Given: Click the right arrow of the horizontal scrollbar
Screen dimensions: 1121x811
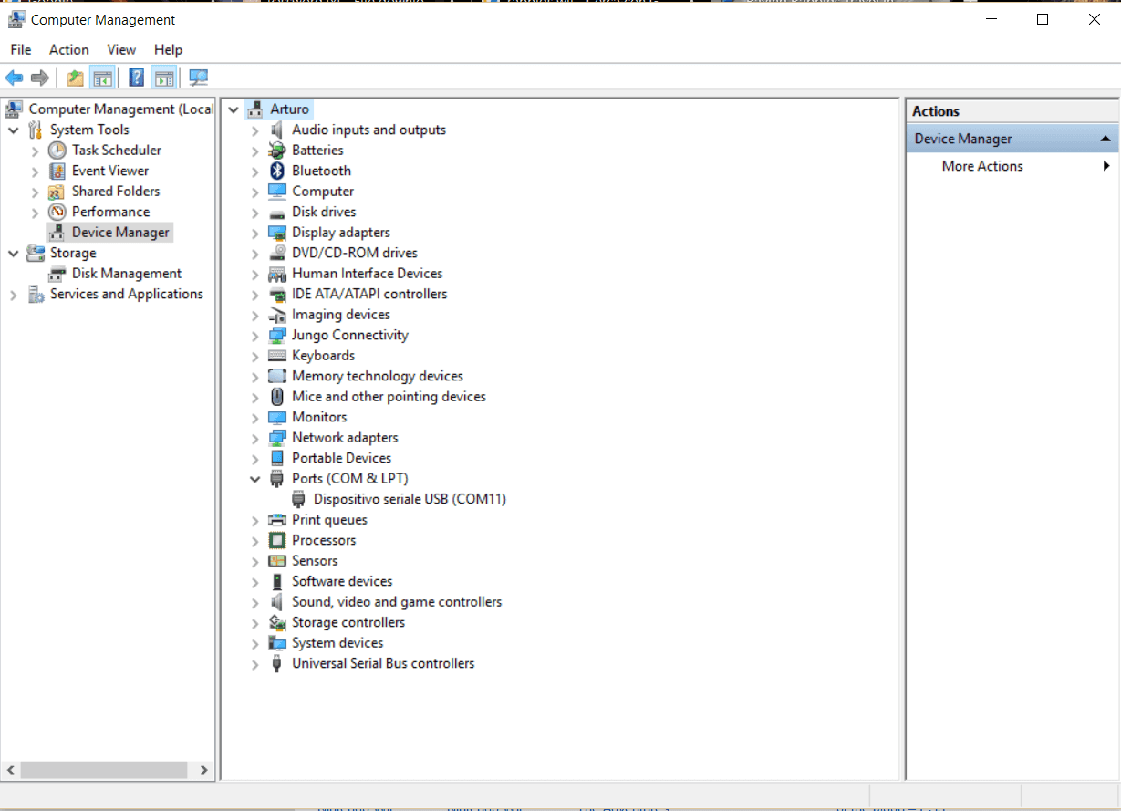Looking at the screenshot, I should tap(204, 770).
